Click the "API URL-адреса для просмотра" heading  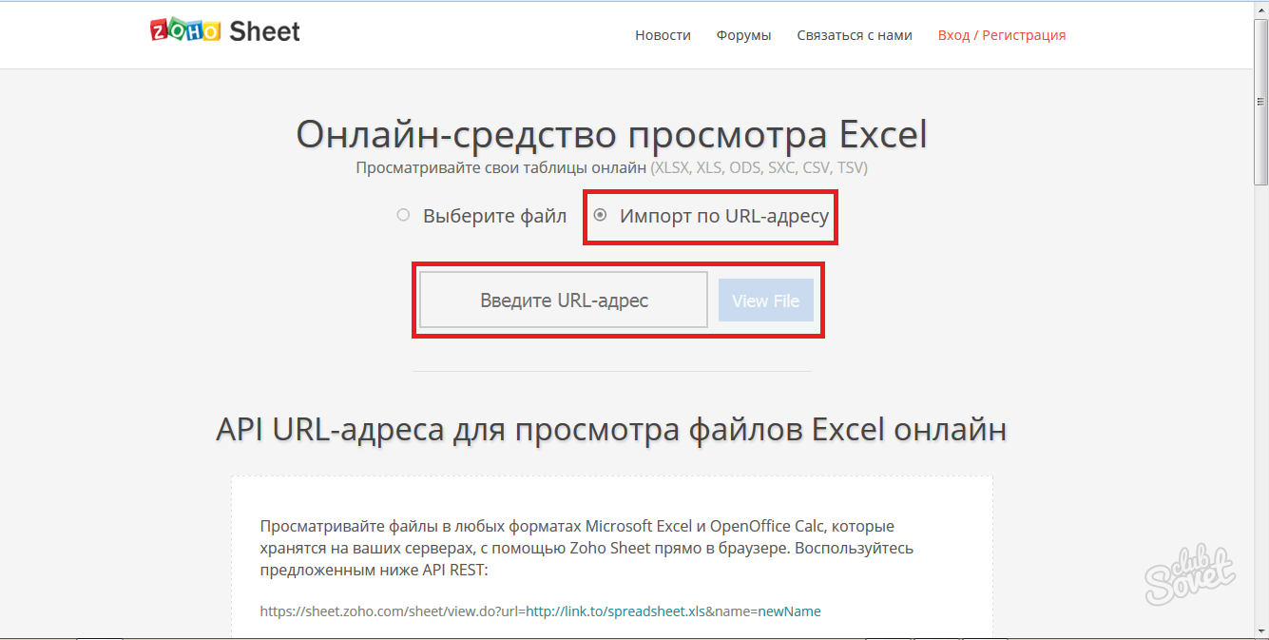[611, 429]
